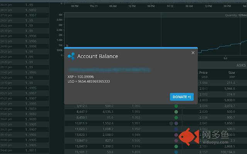The width and height of the screenshot is (247, 154).
Task: Click bid size 4,535.3
Action: 108,112
